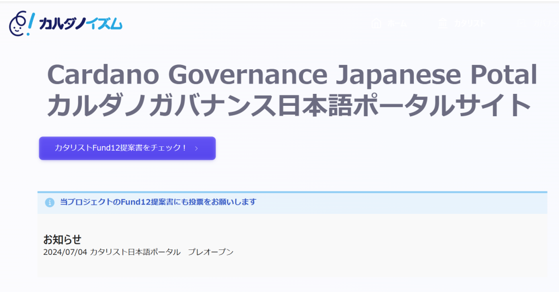
Task: Click the Fund12提案書にも投票をお願いします notice text
Action: point(158,202)
